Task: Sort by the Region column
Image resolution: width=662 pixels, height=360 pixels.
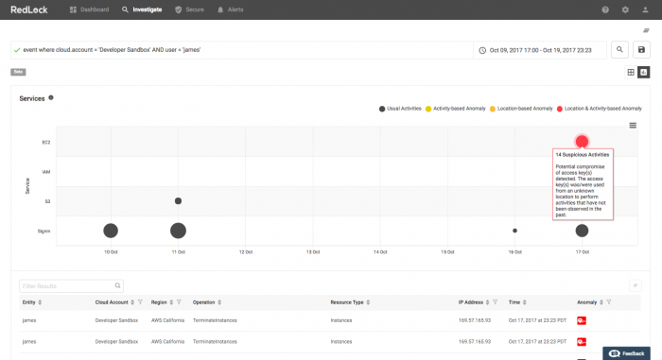Action: [x=171, y=302]
